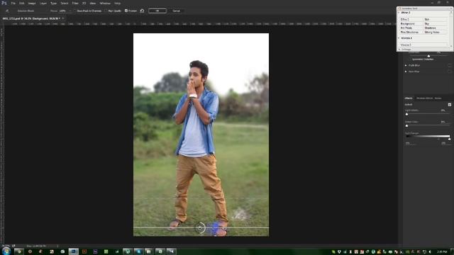Expand the Spin Blur section
Viewport: 454px width, 255px height.
[406, 72]
